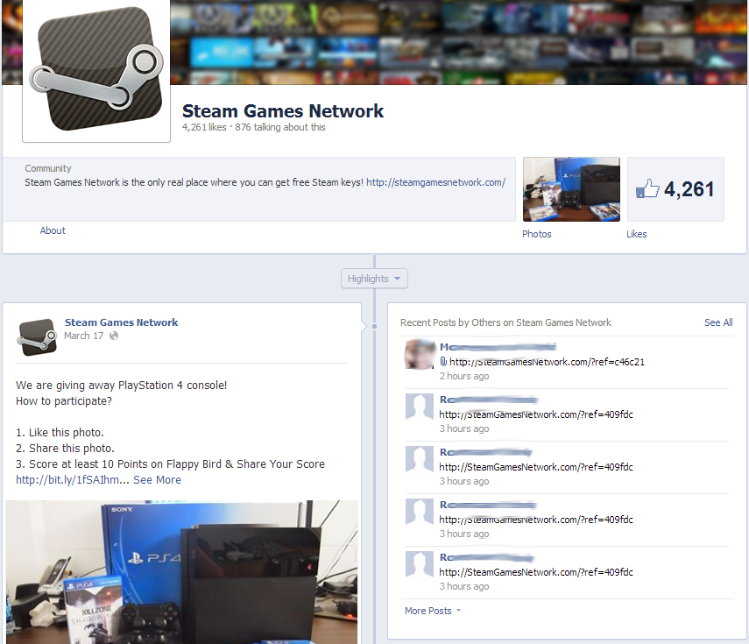Click the 'Community' category label
The height and width of the screenshot is (644, 749).
tap(48, 168)
